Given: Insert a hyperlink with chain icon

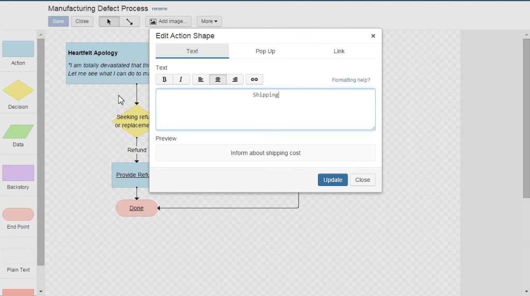Looking at the screenshot, I should (254, 79).
